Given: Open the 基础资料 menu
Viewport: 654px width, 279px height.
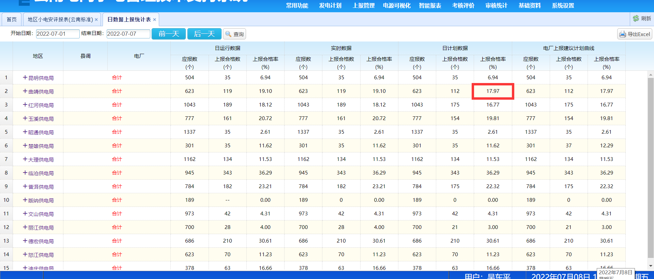Looking at the screenshot, I should [530, 5].
